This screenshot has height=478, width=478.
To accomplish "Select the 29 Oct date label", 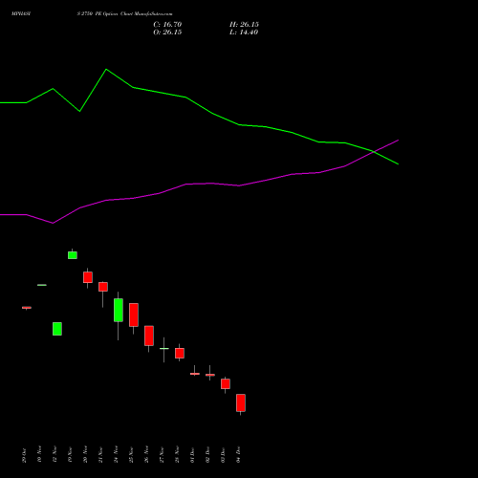I will coord(24,455).
